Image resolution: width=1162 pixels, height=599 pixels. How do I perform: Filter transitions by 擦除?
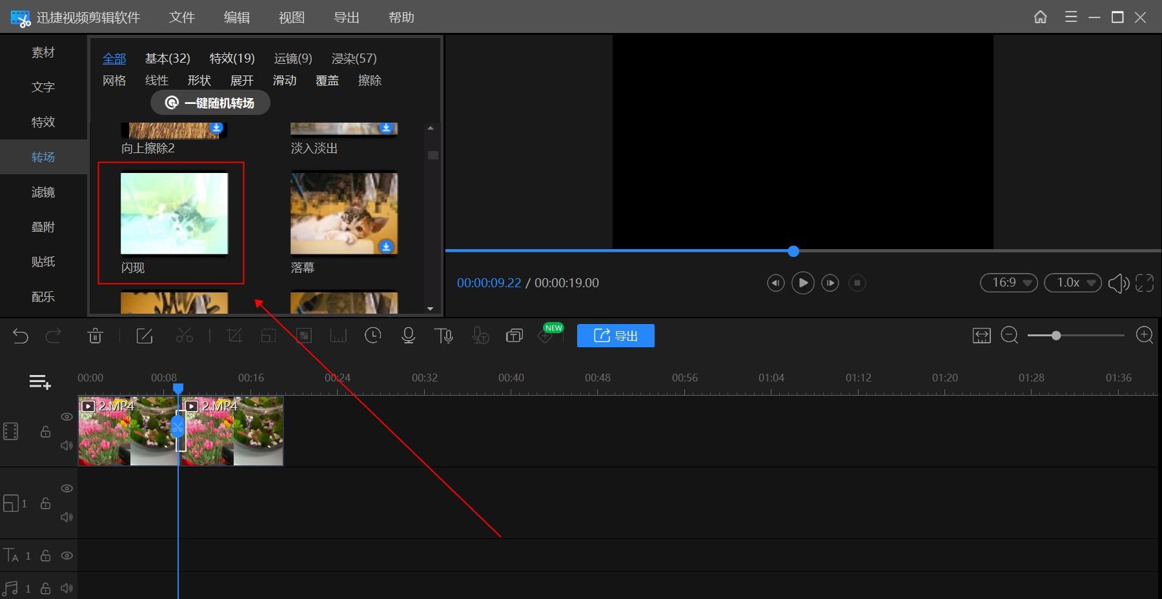pos(369,80)
